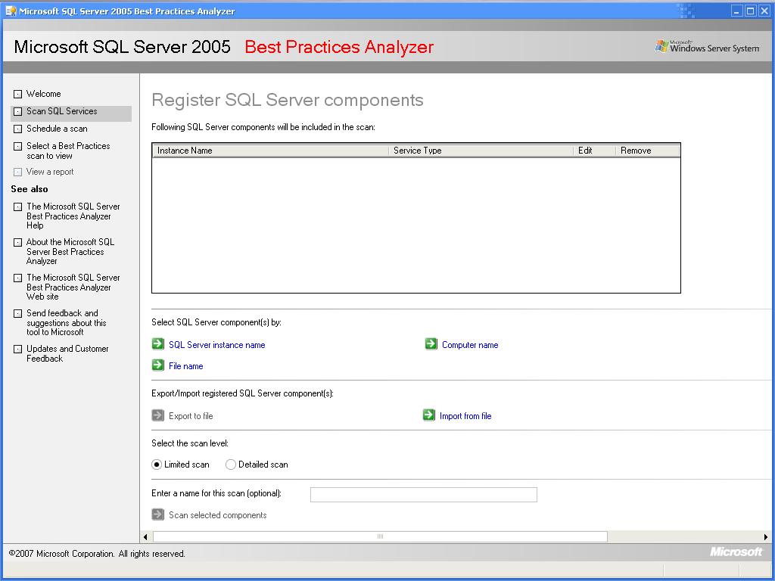Click the File name link
Image resolution: width=775 pixels, height=581 pixels.
coord(186,366)
